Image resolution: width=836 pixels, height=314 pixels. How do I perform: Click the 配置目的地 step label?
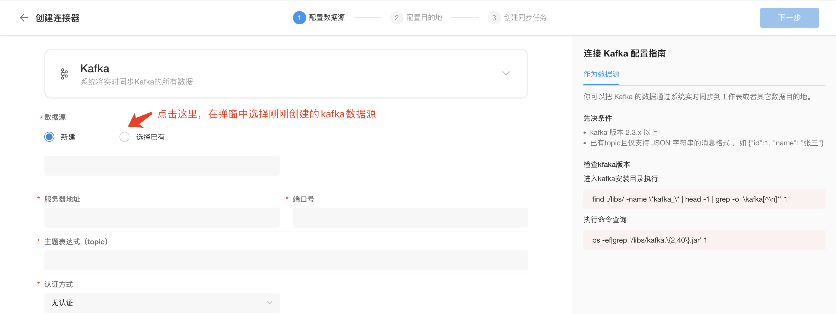pos(424,17)
